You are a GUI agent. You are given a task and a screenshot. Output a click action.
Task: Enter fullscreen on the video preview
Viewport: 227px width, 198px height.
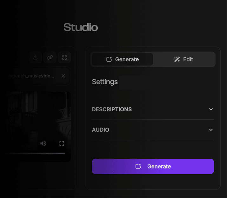(x=62, y=143)
